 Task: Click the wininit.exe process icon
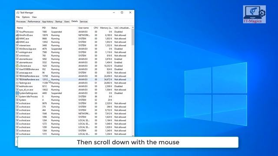pyautogui.click(x=17, y=56)
